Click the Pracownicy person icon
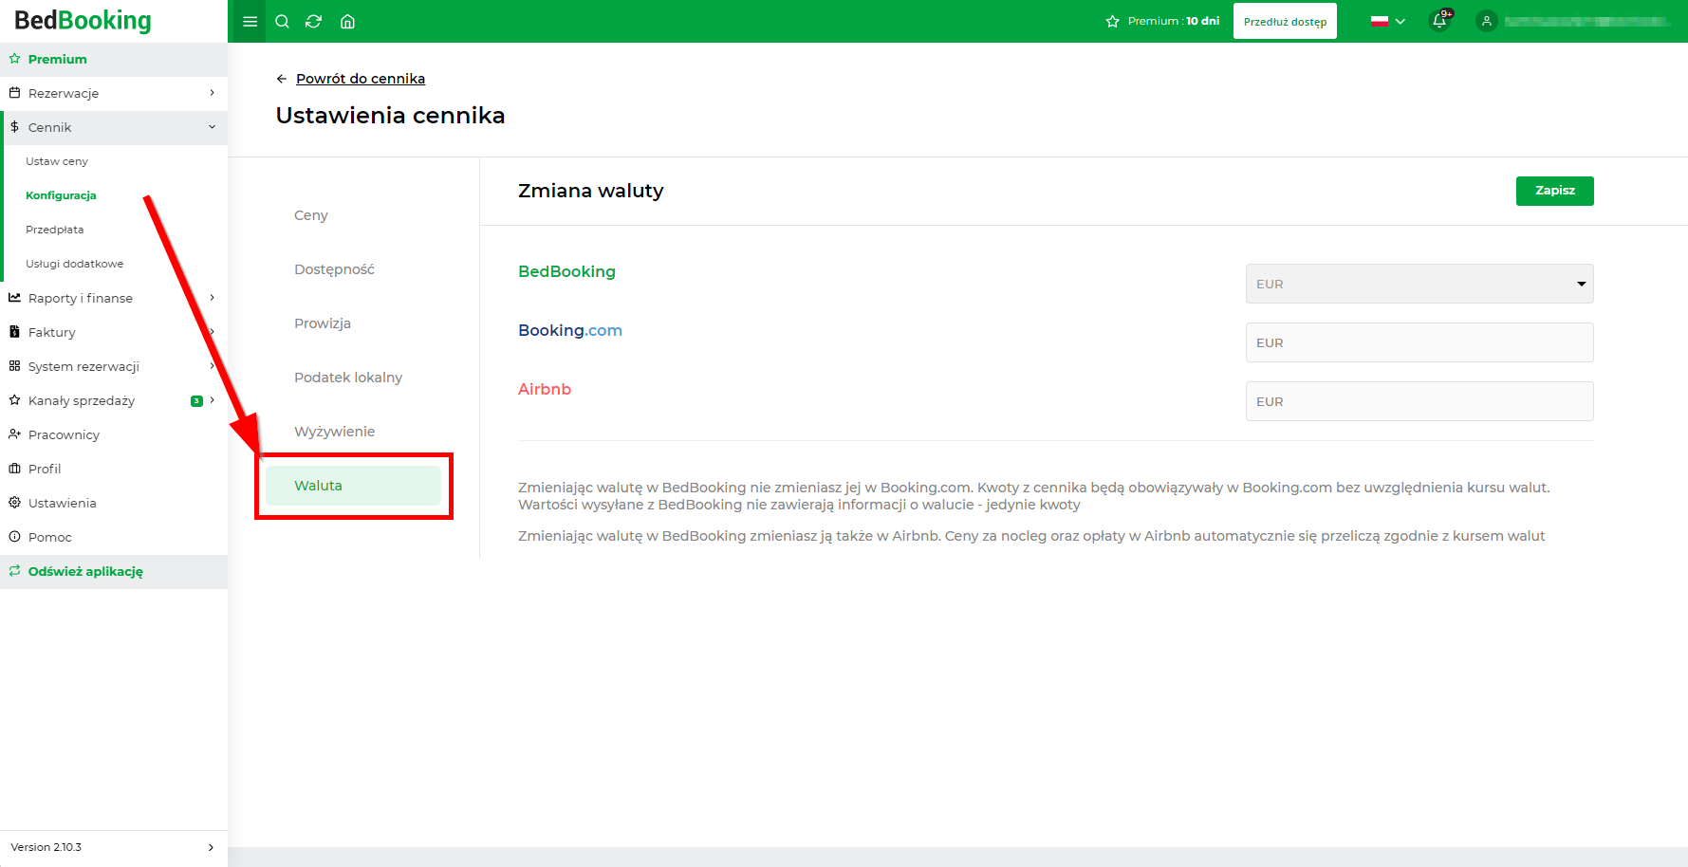Viewport: 1688px width, 867px height. [x=14, y=434]
